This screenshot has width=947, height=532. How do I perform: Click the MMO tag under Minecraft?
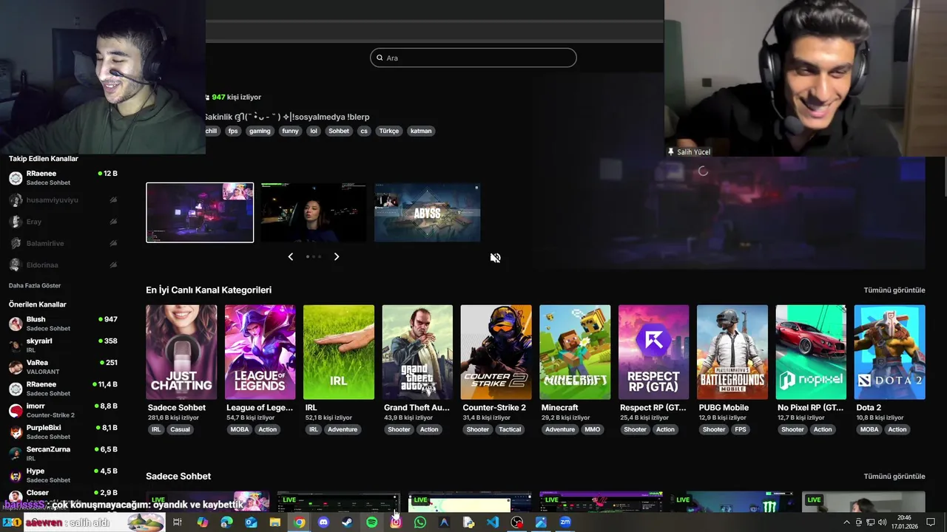[593, 429]
